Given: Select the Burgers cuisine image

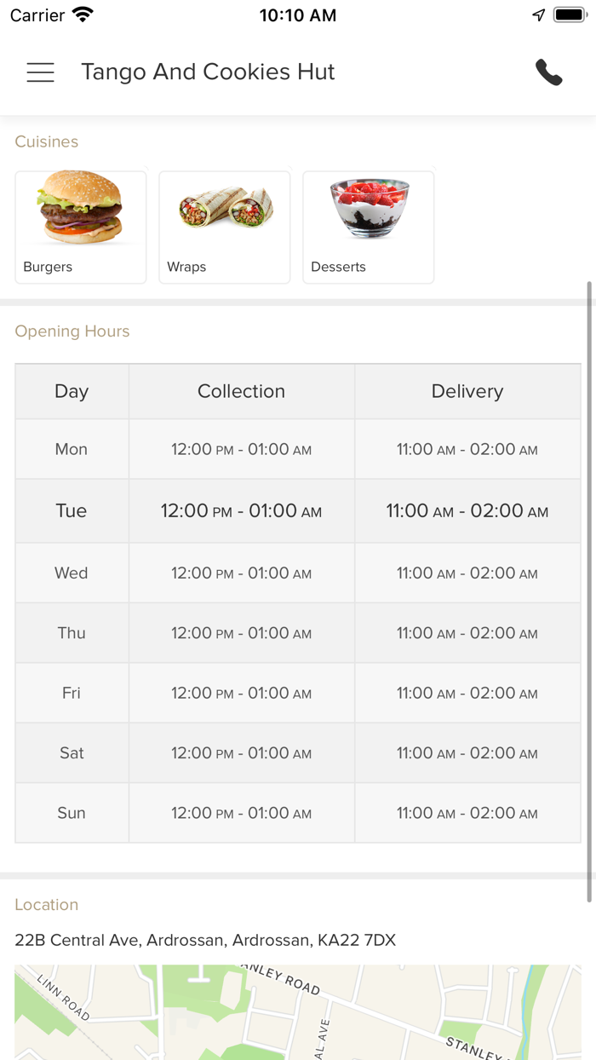Looking at the screenshot, I should pyautogui.click(x=81, y=209).
